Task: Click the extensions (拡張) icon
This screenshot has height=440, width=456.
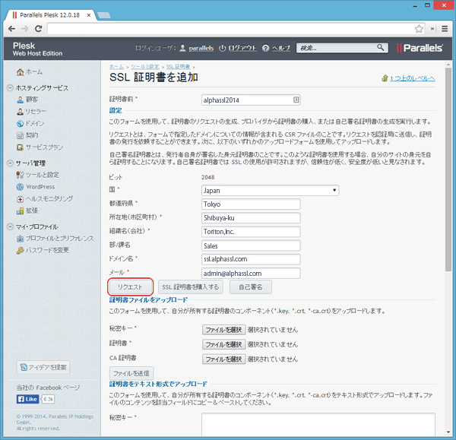Action: (x=20, y=211)
